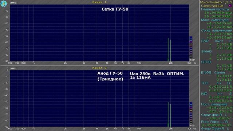Click the 20k frequency label under Канал 2

click(171, 128)
